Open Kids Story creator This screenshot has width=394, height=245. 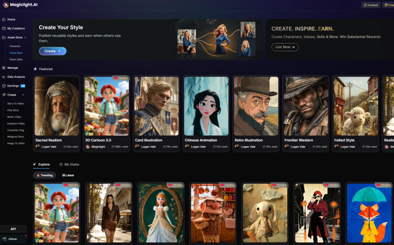[13, 110]
